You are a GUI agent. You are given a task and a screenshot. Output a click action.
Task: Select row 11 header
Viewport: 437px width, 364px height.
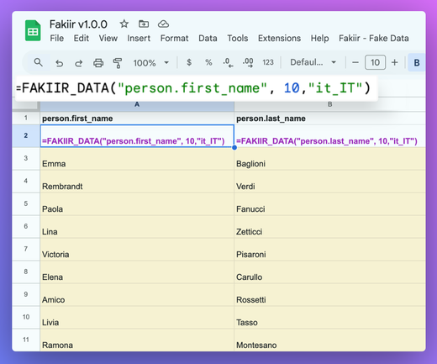coord(26,340)
